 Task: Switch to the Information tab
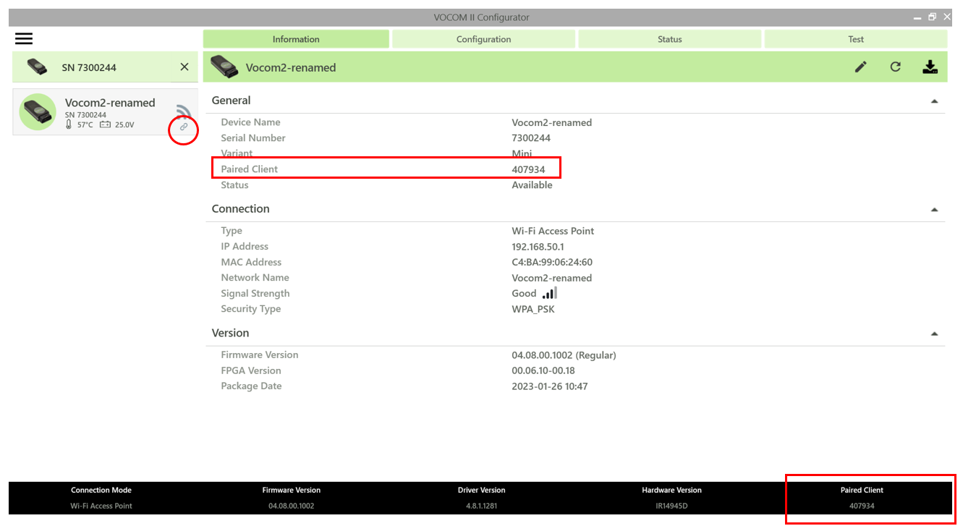[296, 39]
